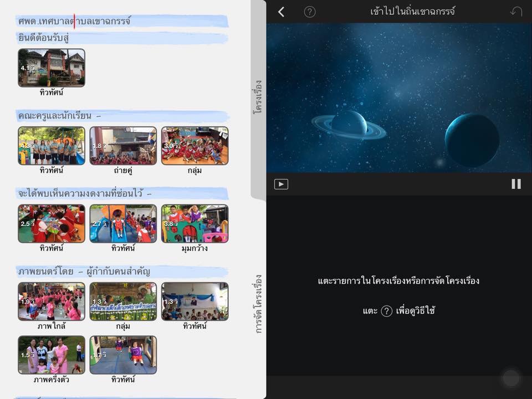The image size is (532, 399).
Task: Tap the planet preview in the viewer
Action: pos(399,98)
